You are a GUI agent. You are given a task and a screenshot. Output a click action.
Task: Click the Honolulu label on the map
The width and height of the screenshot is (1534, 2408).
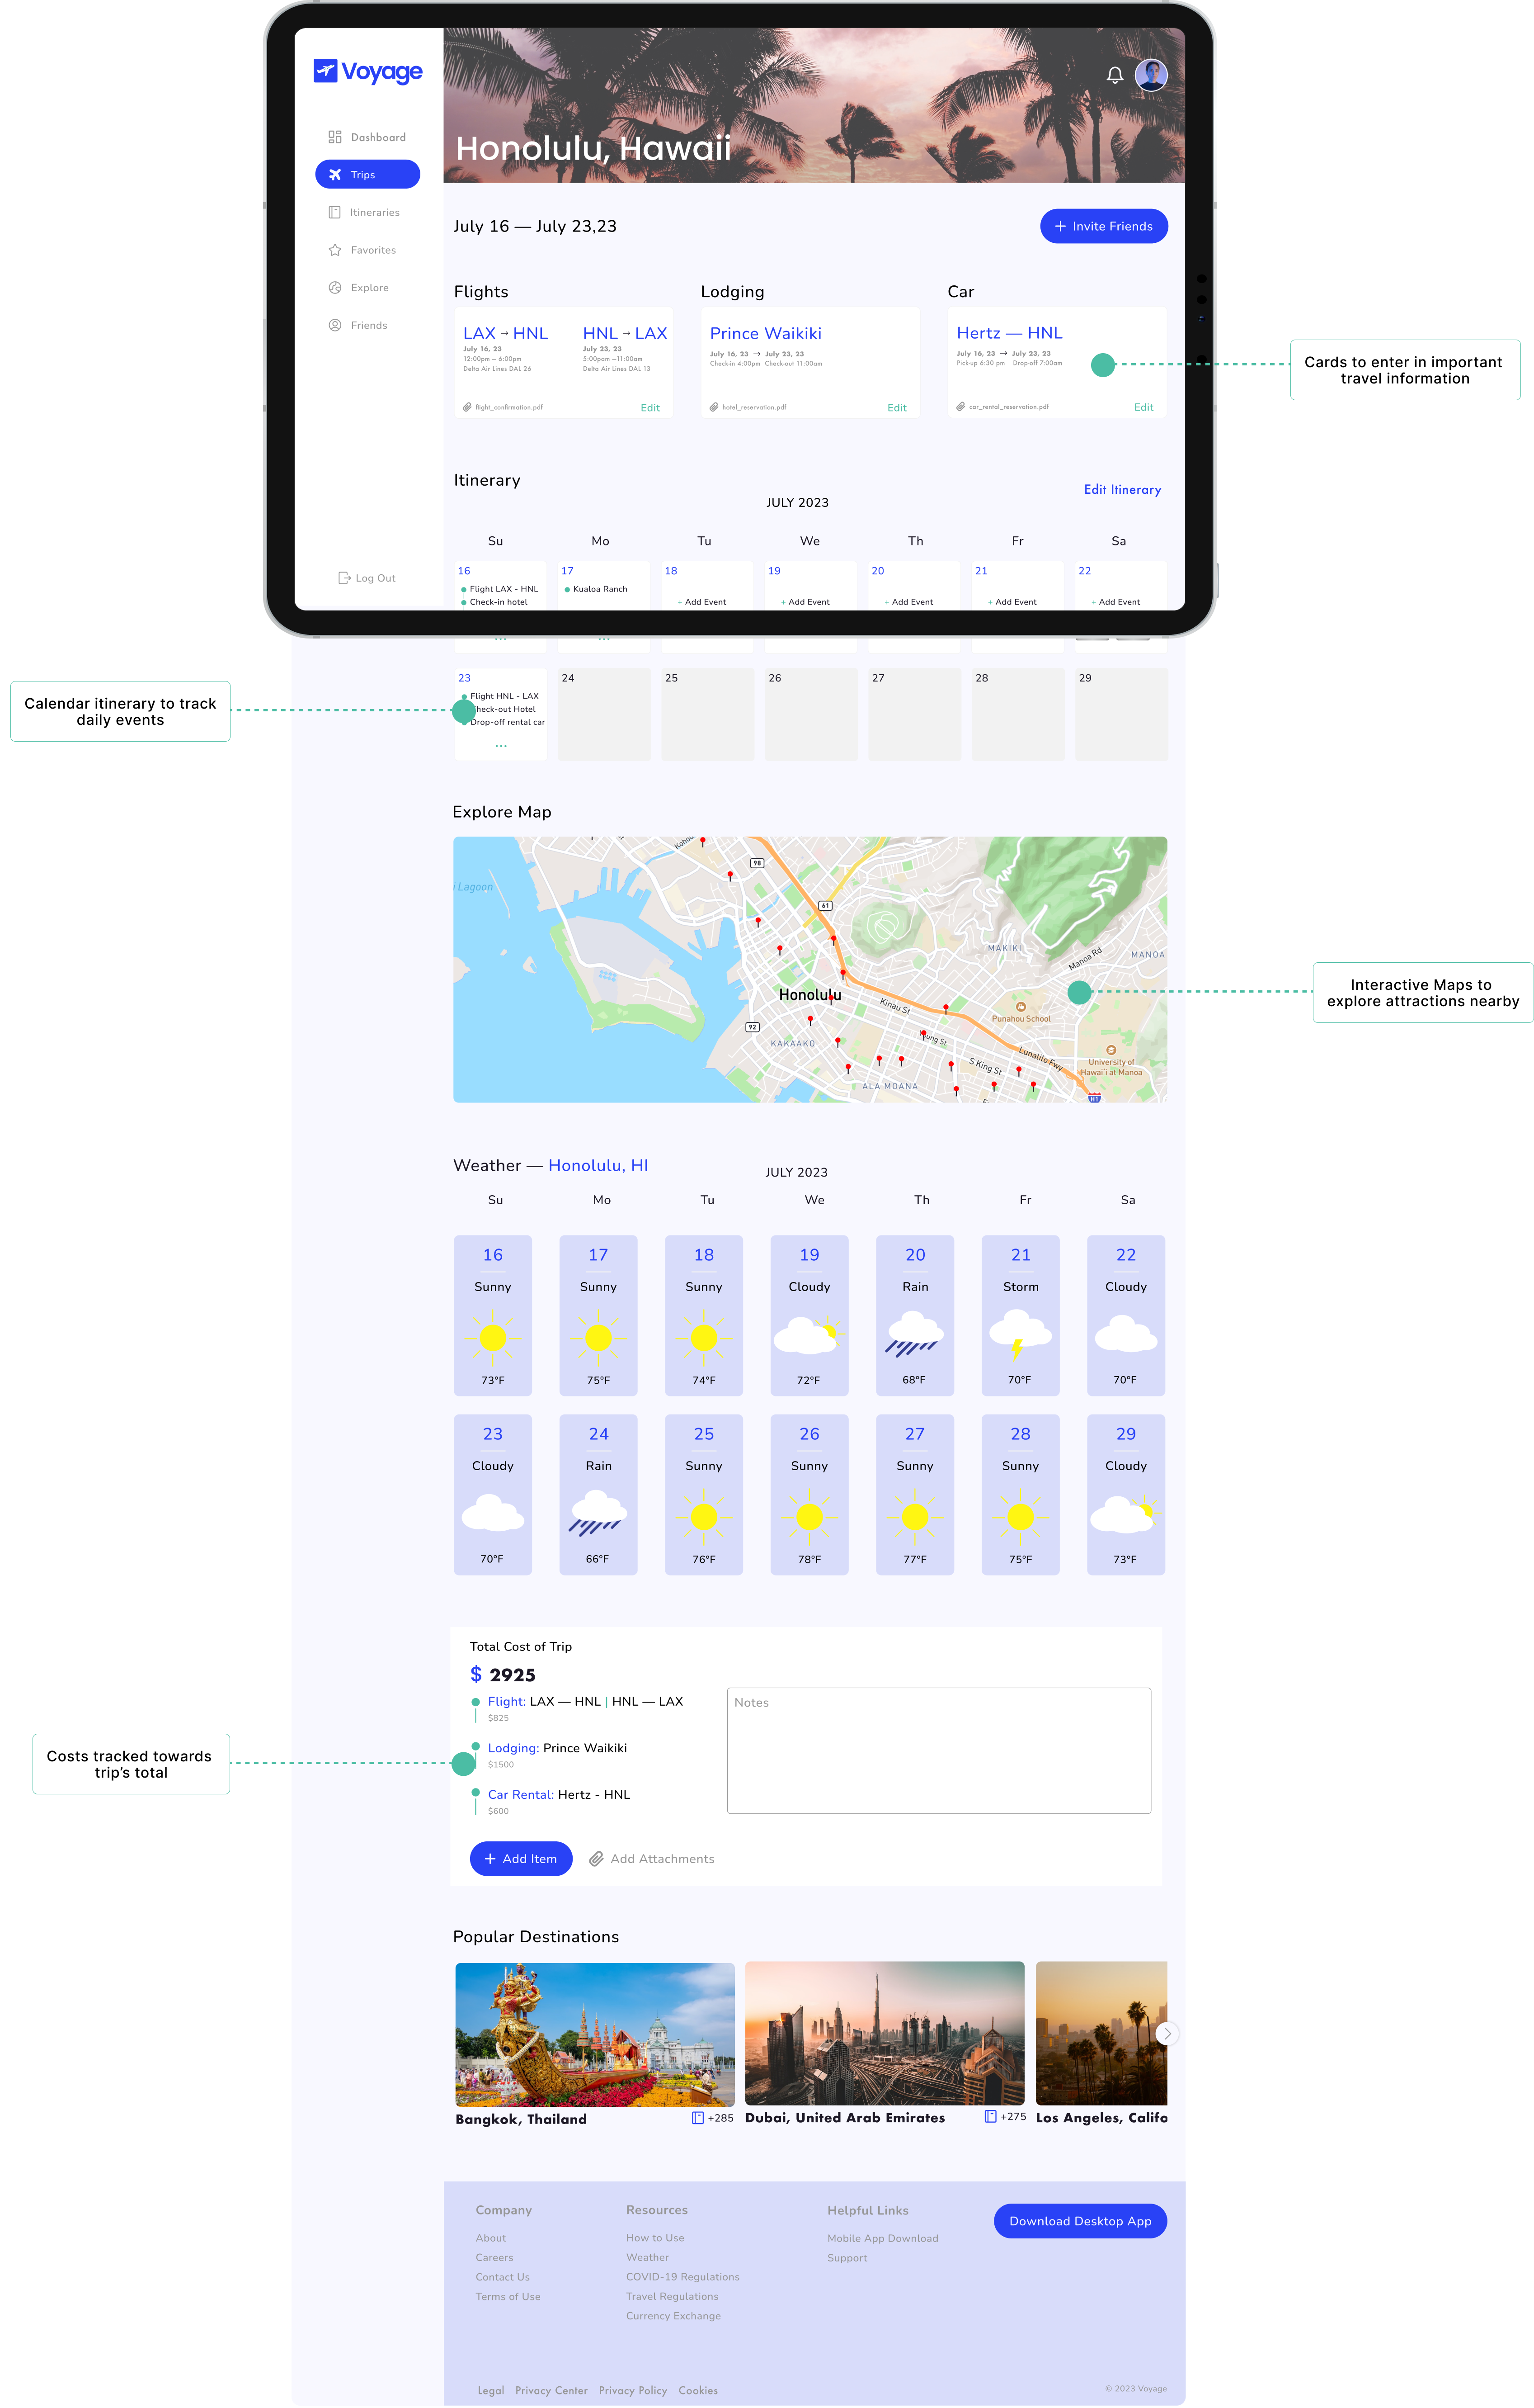(x=809, y=995)
